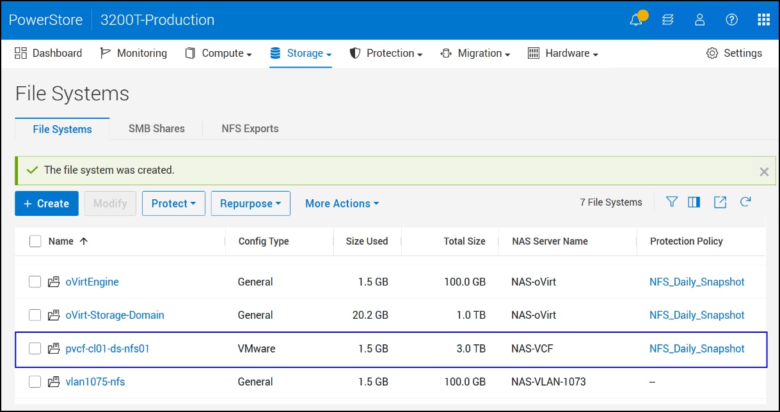Open the apps grid icon
Viewport: 780px width, 412px height.
(x=763, y=20)
